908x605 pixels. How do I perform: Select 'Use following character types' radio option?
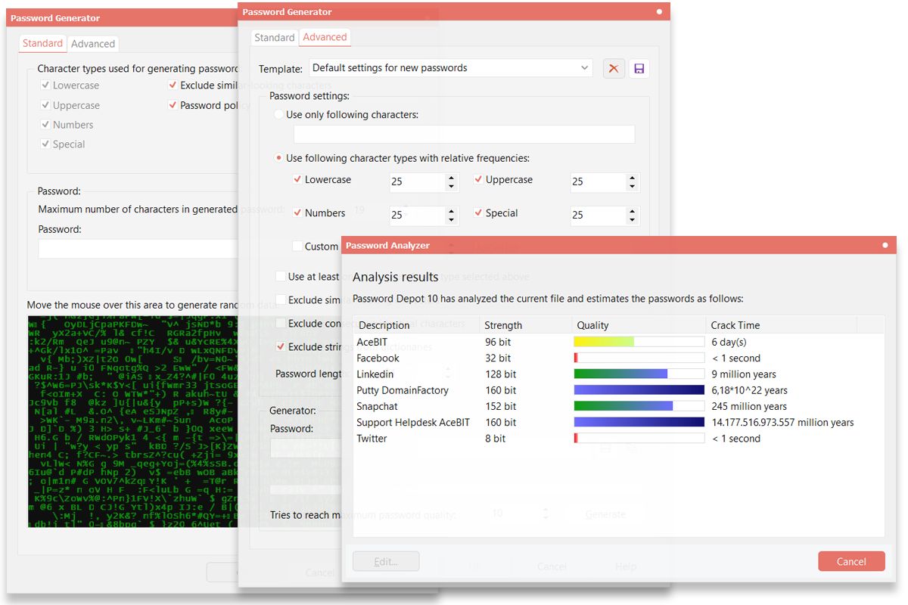point(278,158)
